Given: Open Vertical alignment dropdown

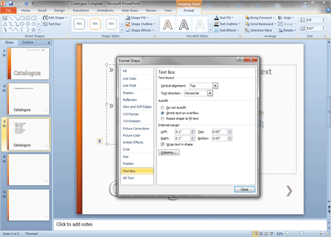Looking at the screenshot, I should click(x=215, y=86).
